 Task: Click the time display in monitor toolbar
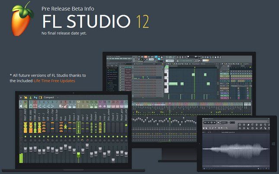pos(170,57)
